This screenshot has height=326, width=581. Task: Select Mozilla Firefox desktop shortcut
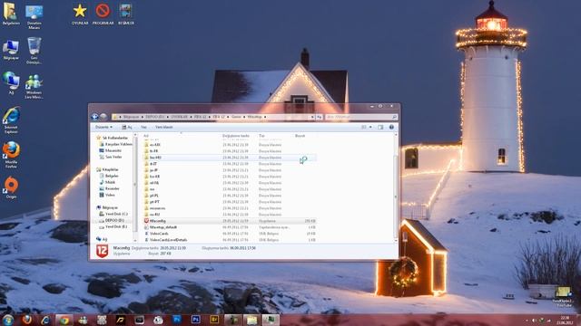click(11, 155)
